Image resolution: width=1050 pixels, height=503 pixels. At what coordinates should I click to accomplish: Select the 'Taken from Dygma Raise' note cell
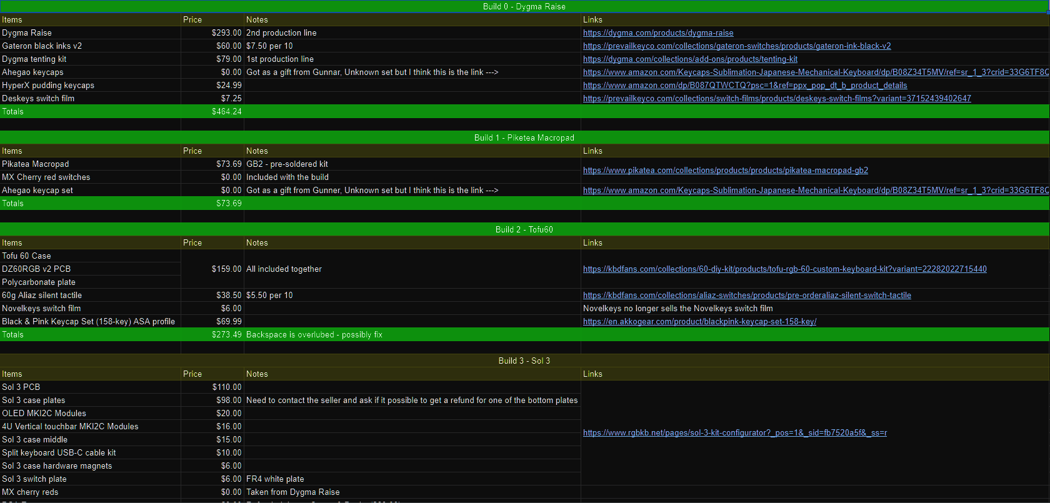point(412,492)
